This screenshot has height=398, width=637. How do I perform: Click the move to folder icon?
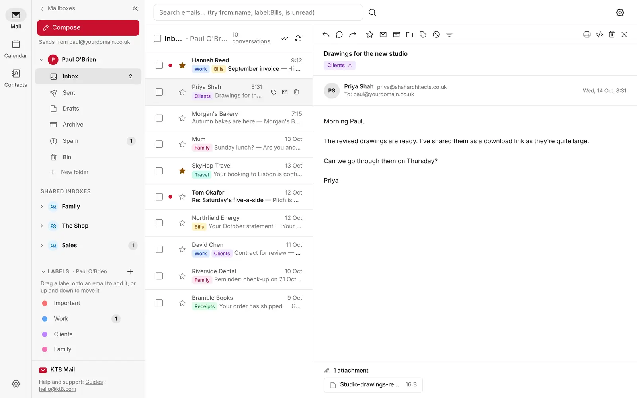coord(410,35)
